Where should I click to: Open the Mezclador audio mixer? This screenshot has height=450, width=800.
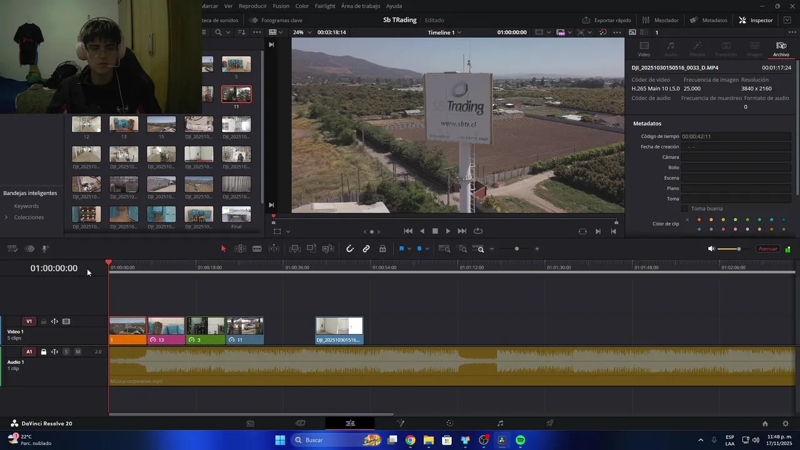click(660, 20)
